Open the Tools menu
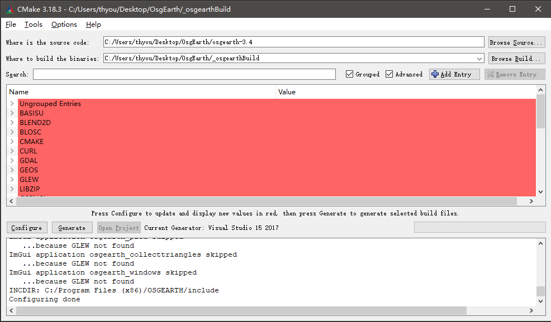Image resolution: width=551 pixels, height=322 pixels. click(34, 25)
